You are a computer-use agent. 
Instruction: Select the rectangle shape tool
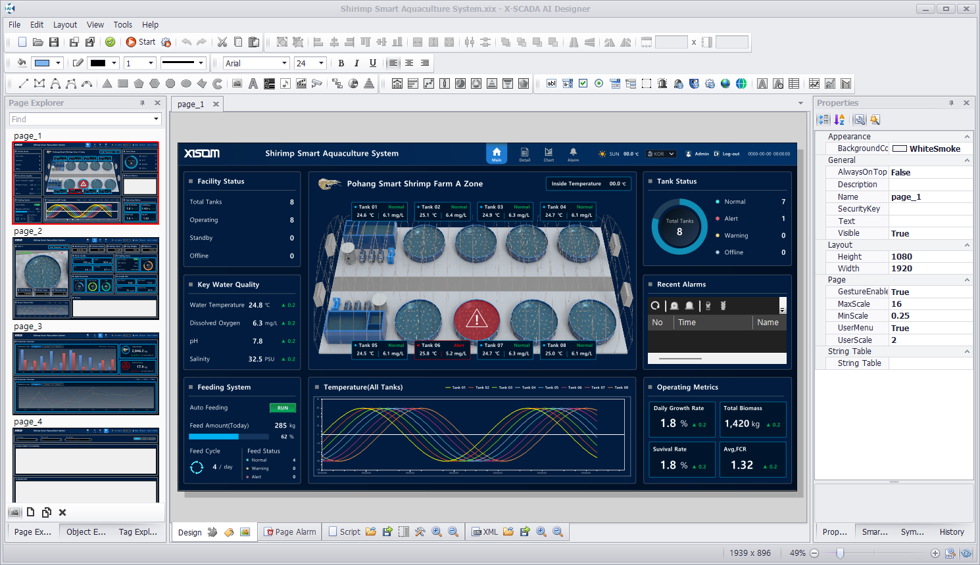point(123,83)
